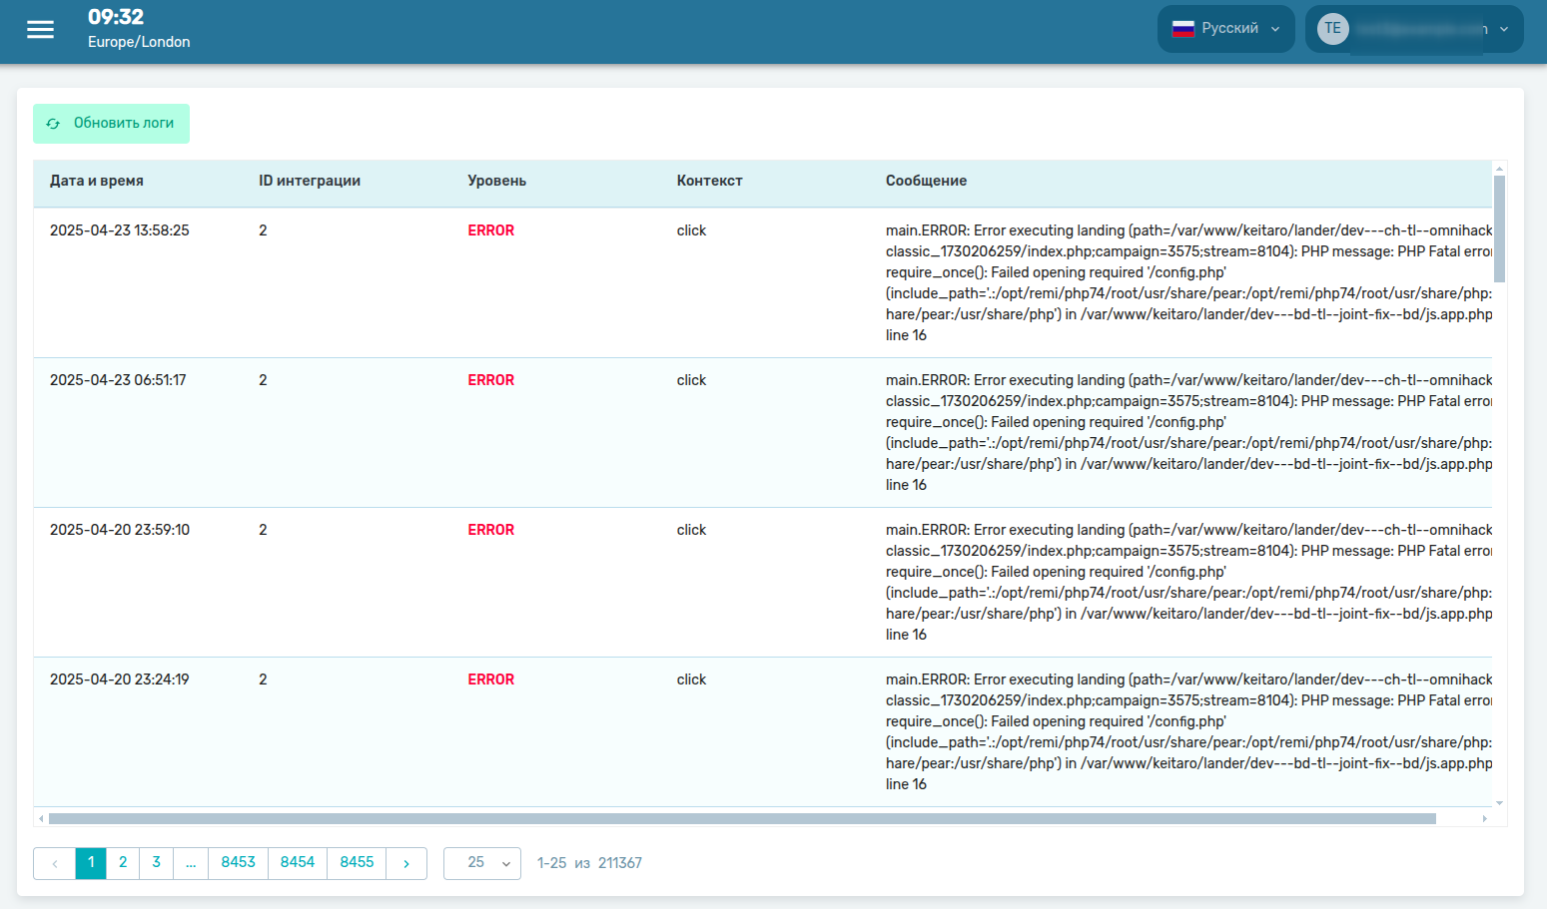Click the horizontal scrollbar of the table
This screenshot has height=909, width=1547.
pos(741,818)
